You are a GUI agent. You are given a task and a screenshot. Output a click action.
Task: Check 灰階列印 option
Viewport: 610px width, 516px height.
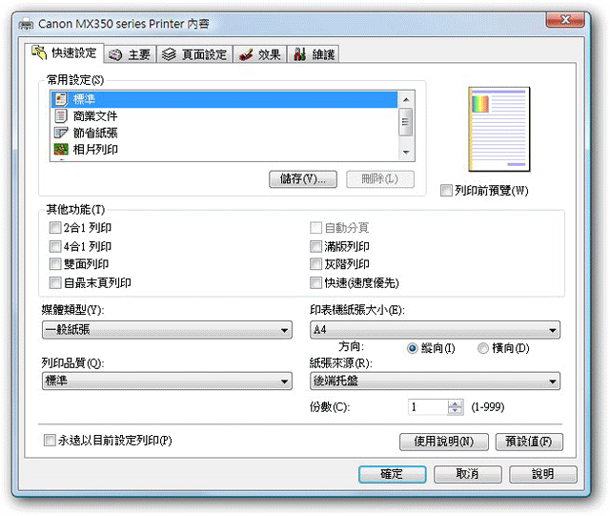pos(315,264)
